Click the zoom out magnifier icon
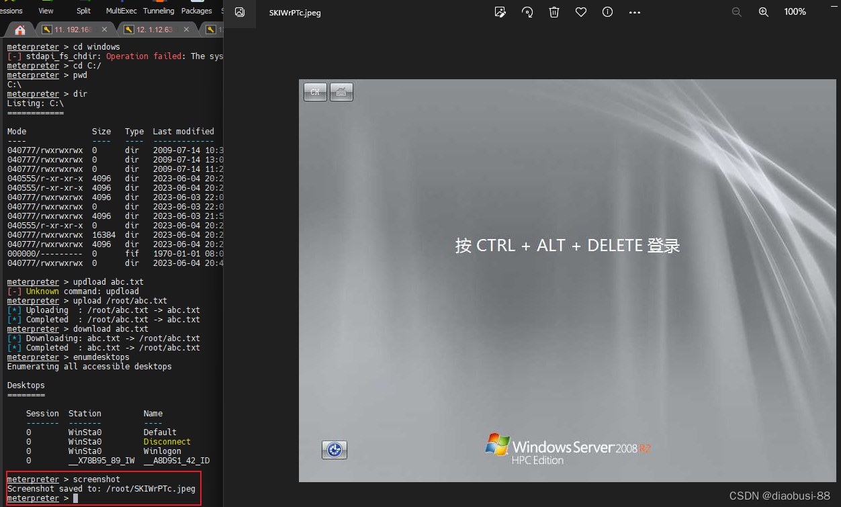 coord(737,12)
